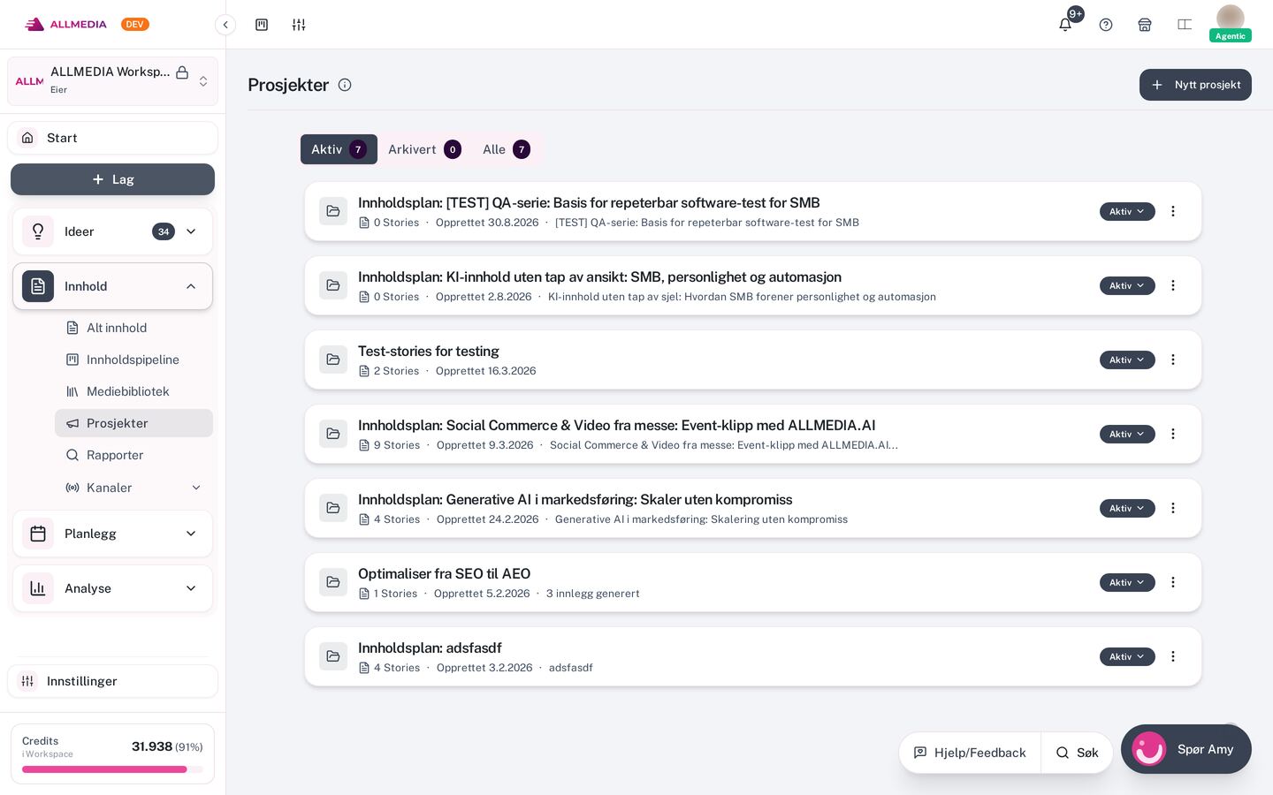
Task: Click the Nytt prosjekt button
Action: (1195, 85)
